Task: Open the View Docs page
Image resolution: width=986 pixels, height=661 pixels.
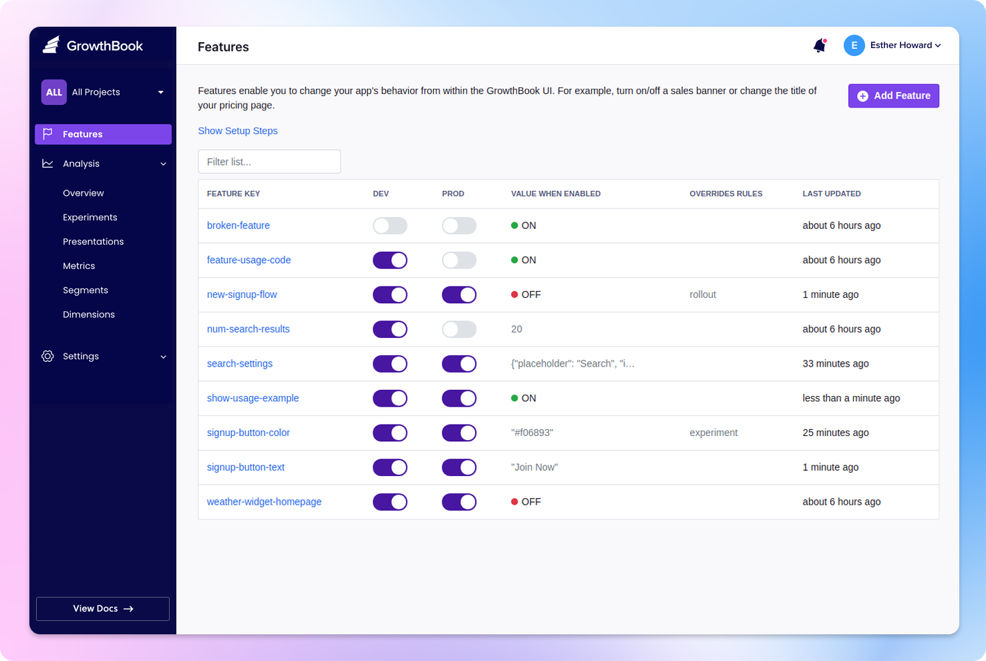Action: tap(102, 608)
